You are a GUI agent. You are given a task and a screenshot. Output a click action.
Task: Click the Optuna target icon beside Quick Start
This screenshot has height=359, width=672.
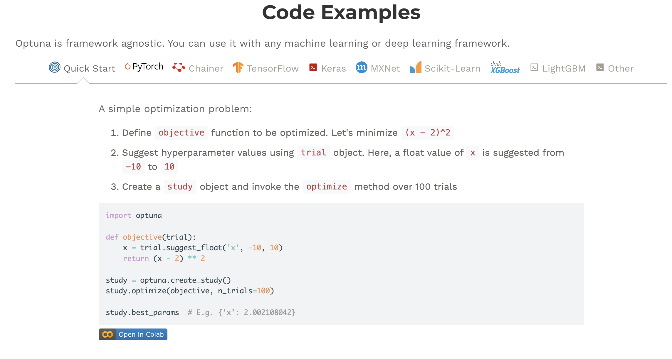click(x=55, y=67)
